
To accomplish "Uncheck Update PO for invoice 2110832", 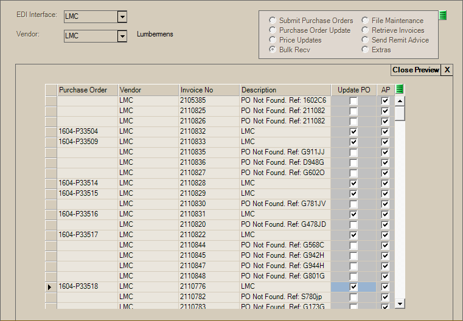I will pyautogui.click(x=353, y=132).
